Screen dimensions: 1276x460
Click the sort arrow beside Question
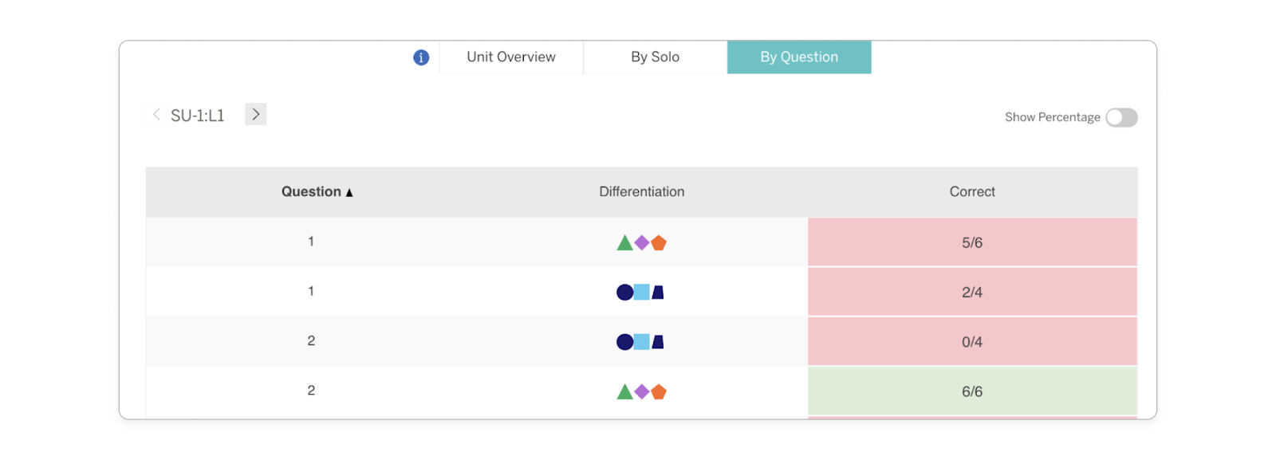pos(349,192)
